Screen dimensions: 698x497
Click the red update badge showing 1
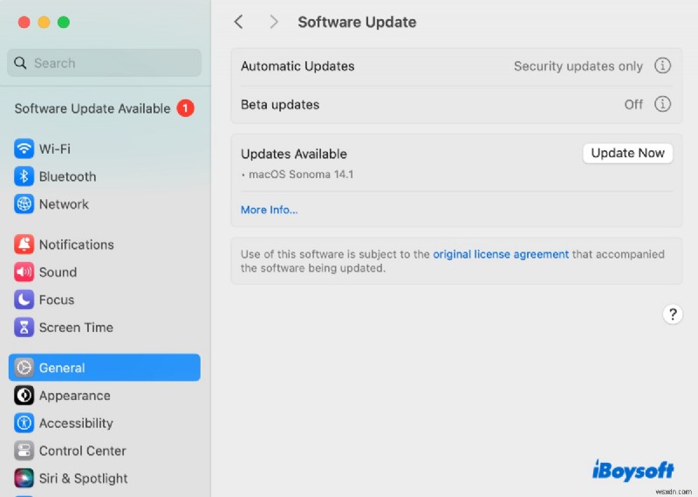tap(185, 107)
